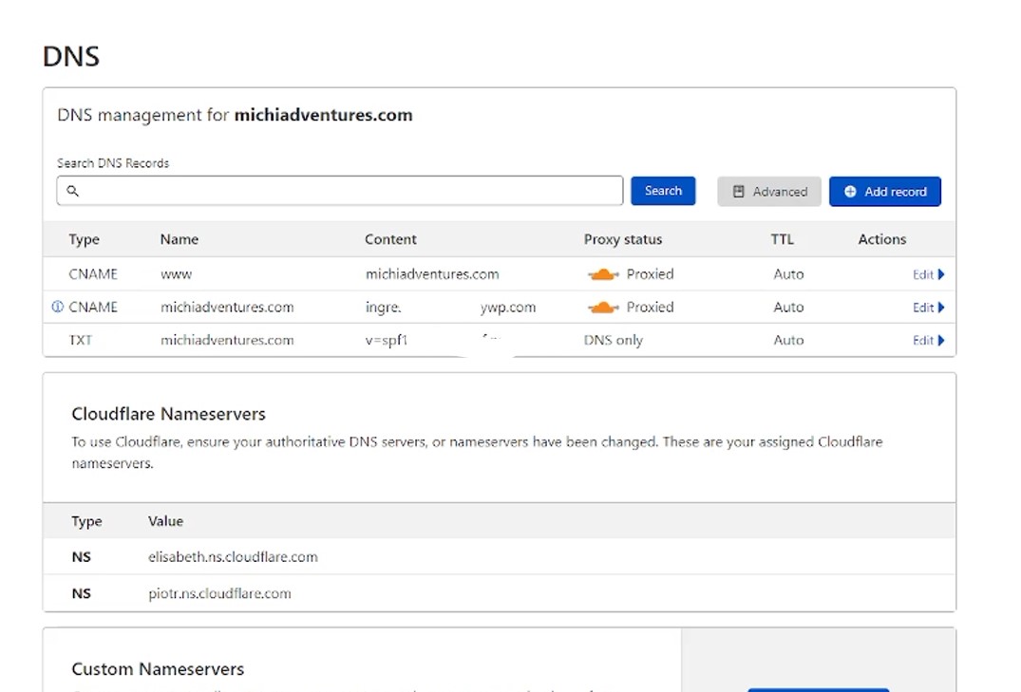1021x692 pixels.
Task: Select the elisabeth.ns.cloudflare.com nameserver value
Action: coord(233,557)
